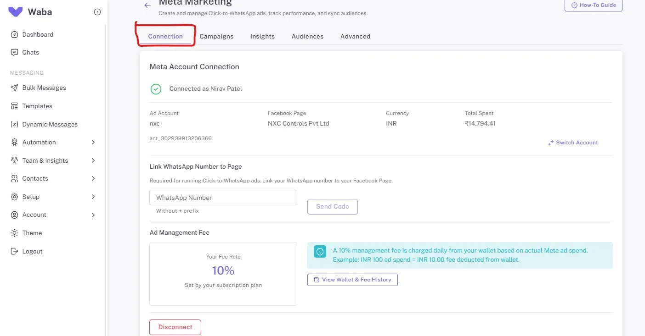Expand the Automation submenu chevron
645x336 pixels.
tap(93, 142)
